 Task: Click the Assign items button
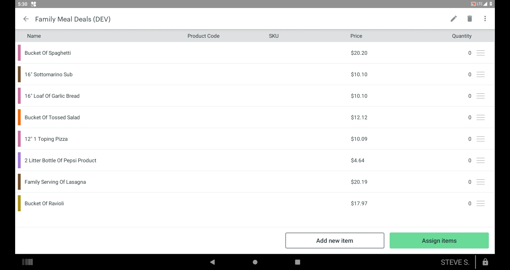pos(439,241)
